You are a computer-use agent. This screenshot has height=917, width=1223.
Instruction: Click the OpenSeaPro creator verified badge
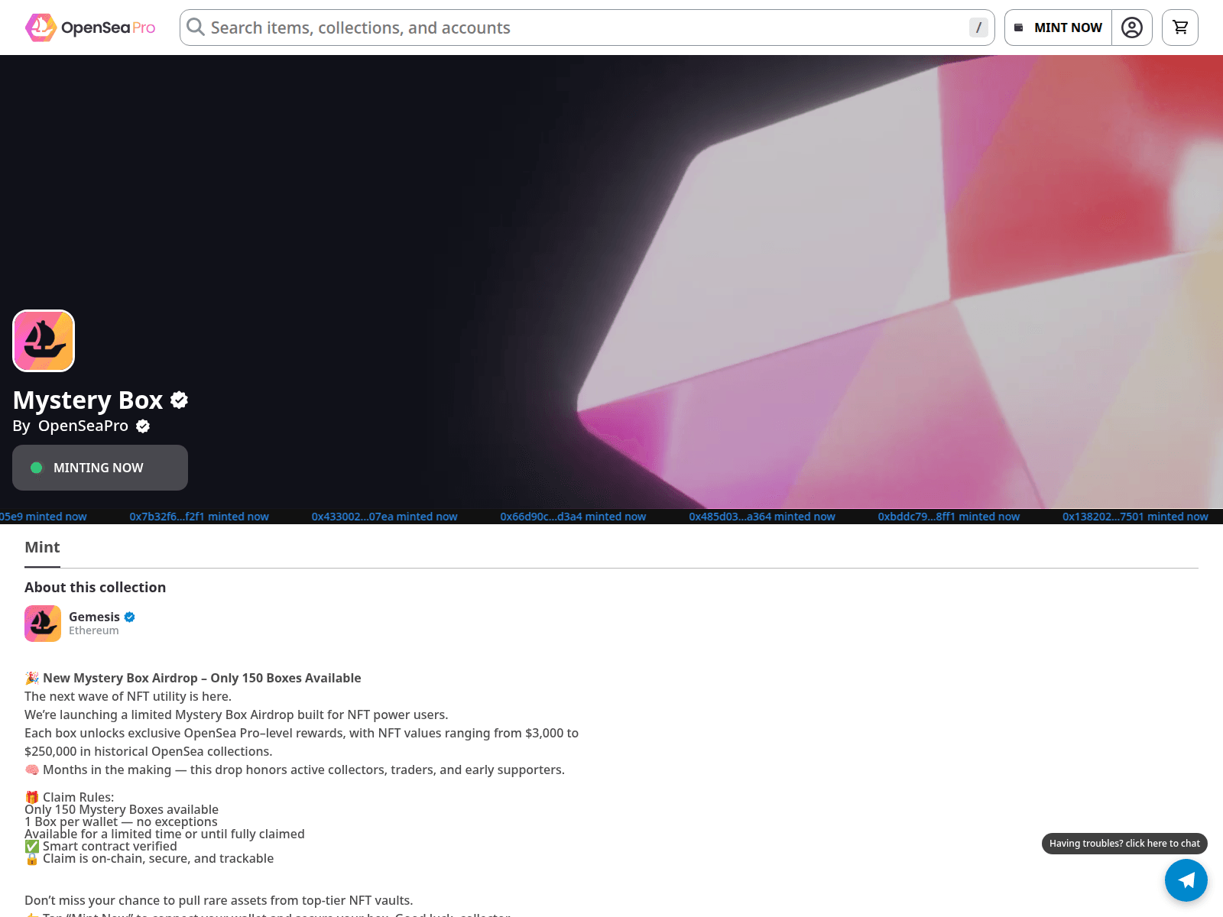click(143, 426)
